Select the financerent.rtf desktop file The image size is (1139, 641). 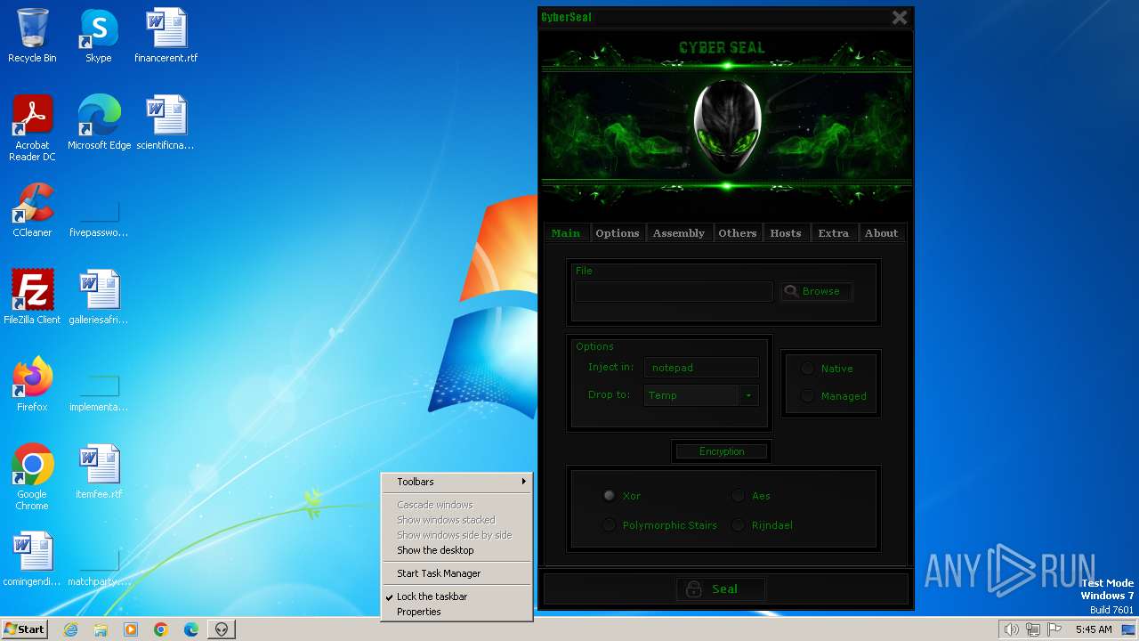tap(166, 37)
